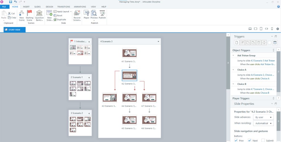This screenshot has height=142, width=281.
Task: Create a new trigger in Triggers panel
Action: coord(236,42)
